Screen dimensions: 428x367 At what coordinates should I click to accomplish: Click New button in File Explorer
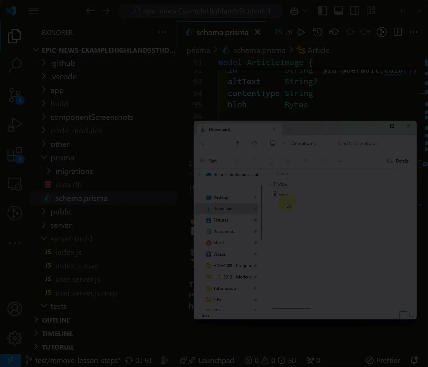click(210, 161)
